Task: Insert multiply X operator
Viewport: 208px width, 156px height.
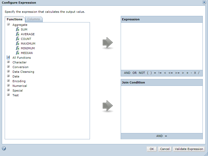Action: pos(195,73)
